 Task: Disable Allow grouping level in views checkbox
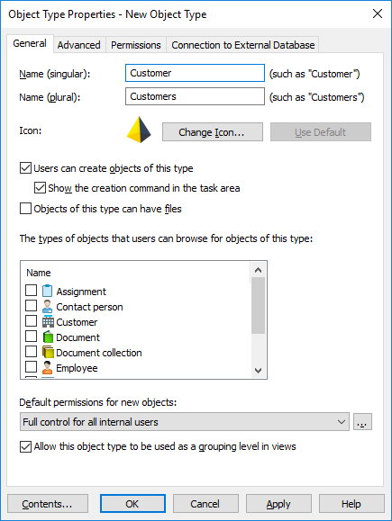(25, 446)
